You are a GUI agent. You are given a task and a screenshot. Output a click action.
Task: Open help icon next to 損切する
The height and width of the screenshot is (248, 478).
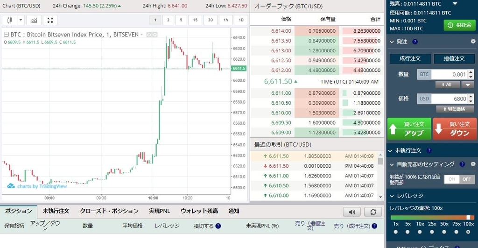pyautogui.click(x=218, y=226)
